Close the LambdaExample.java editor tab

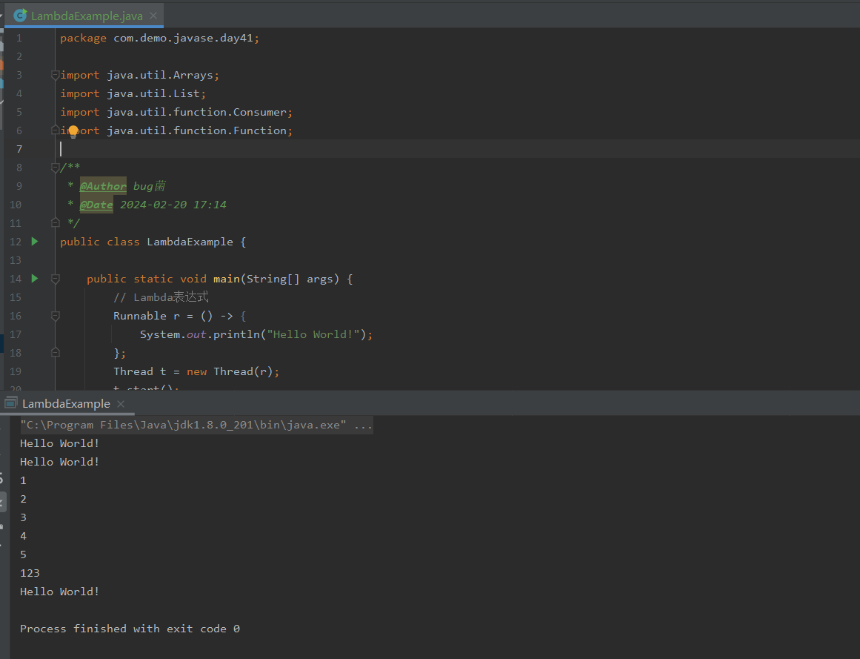pyautogui.click(x=153, y=16)
